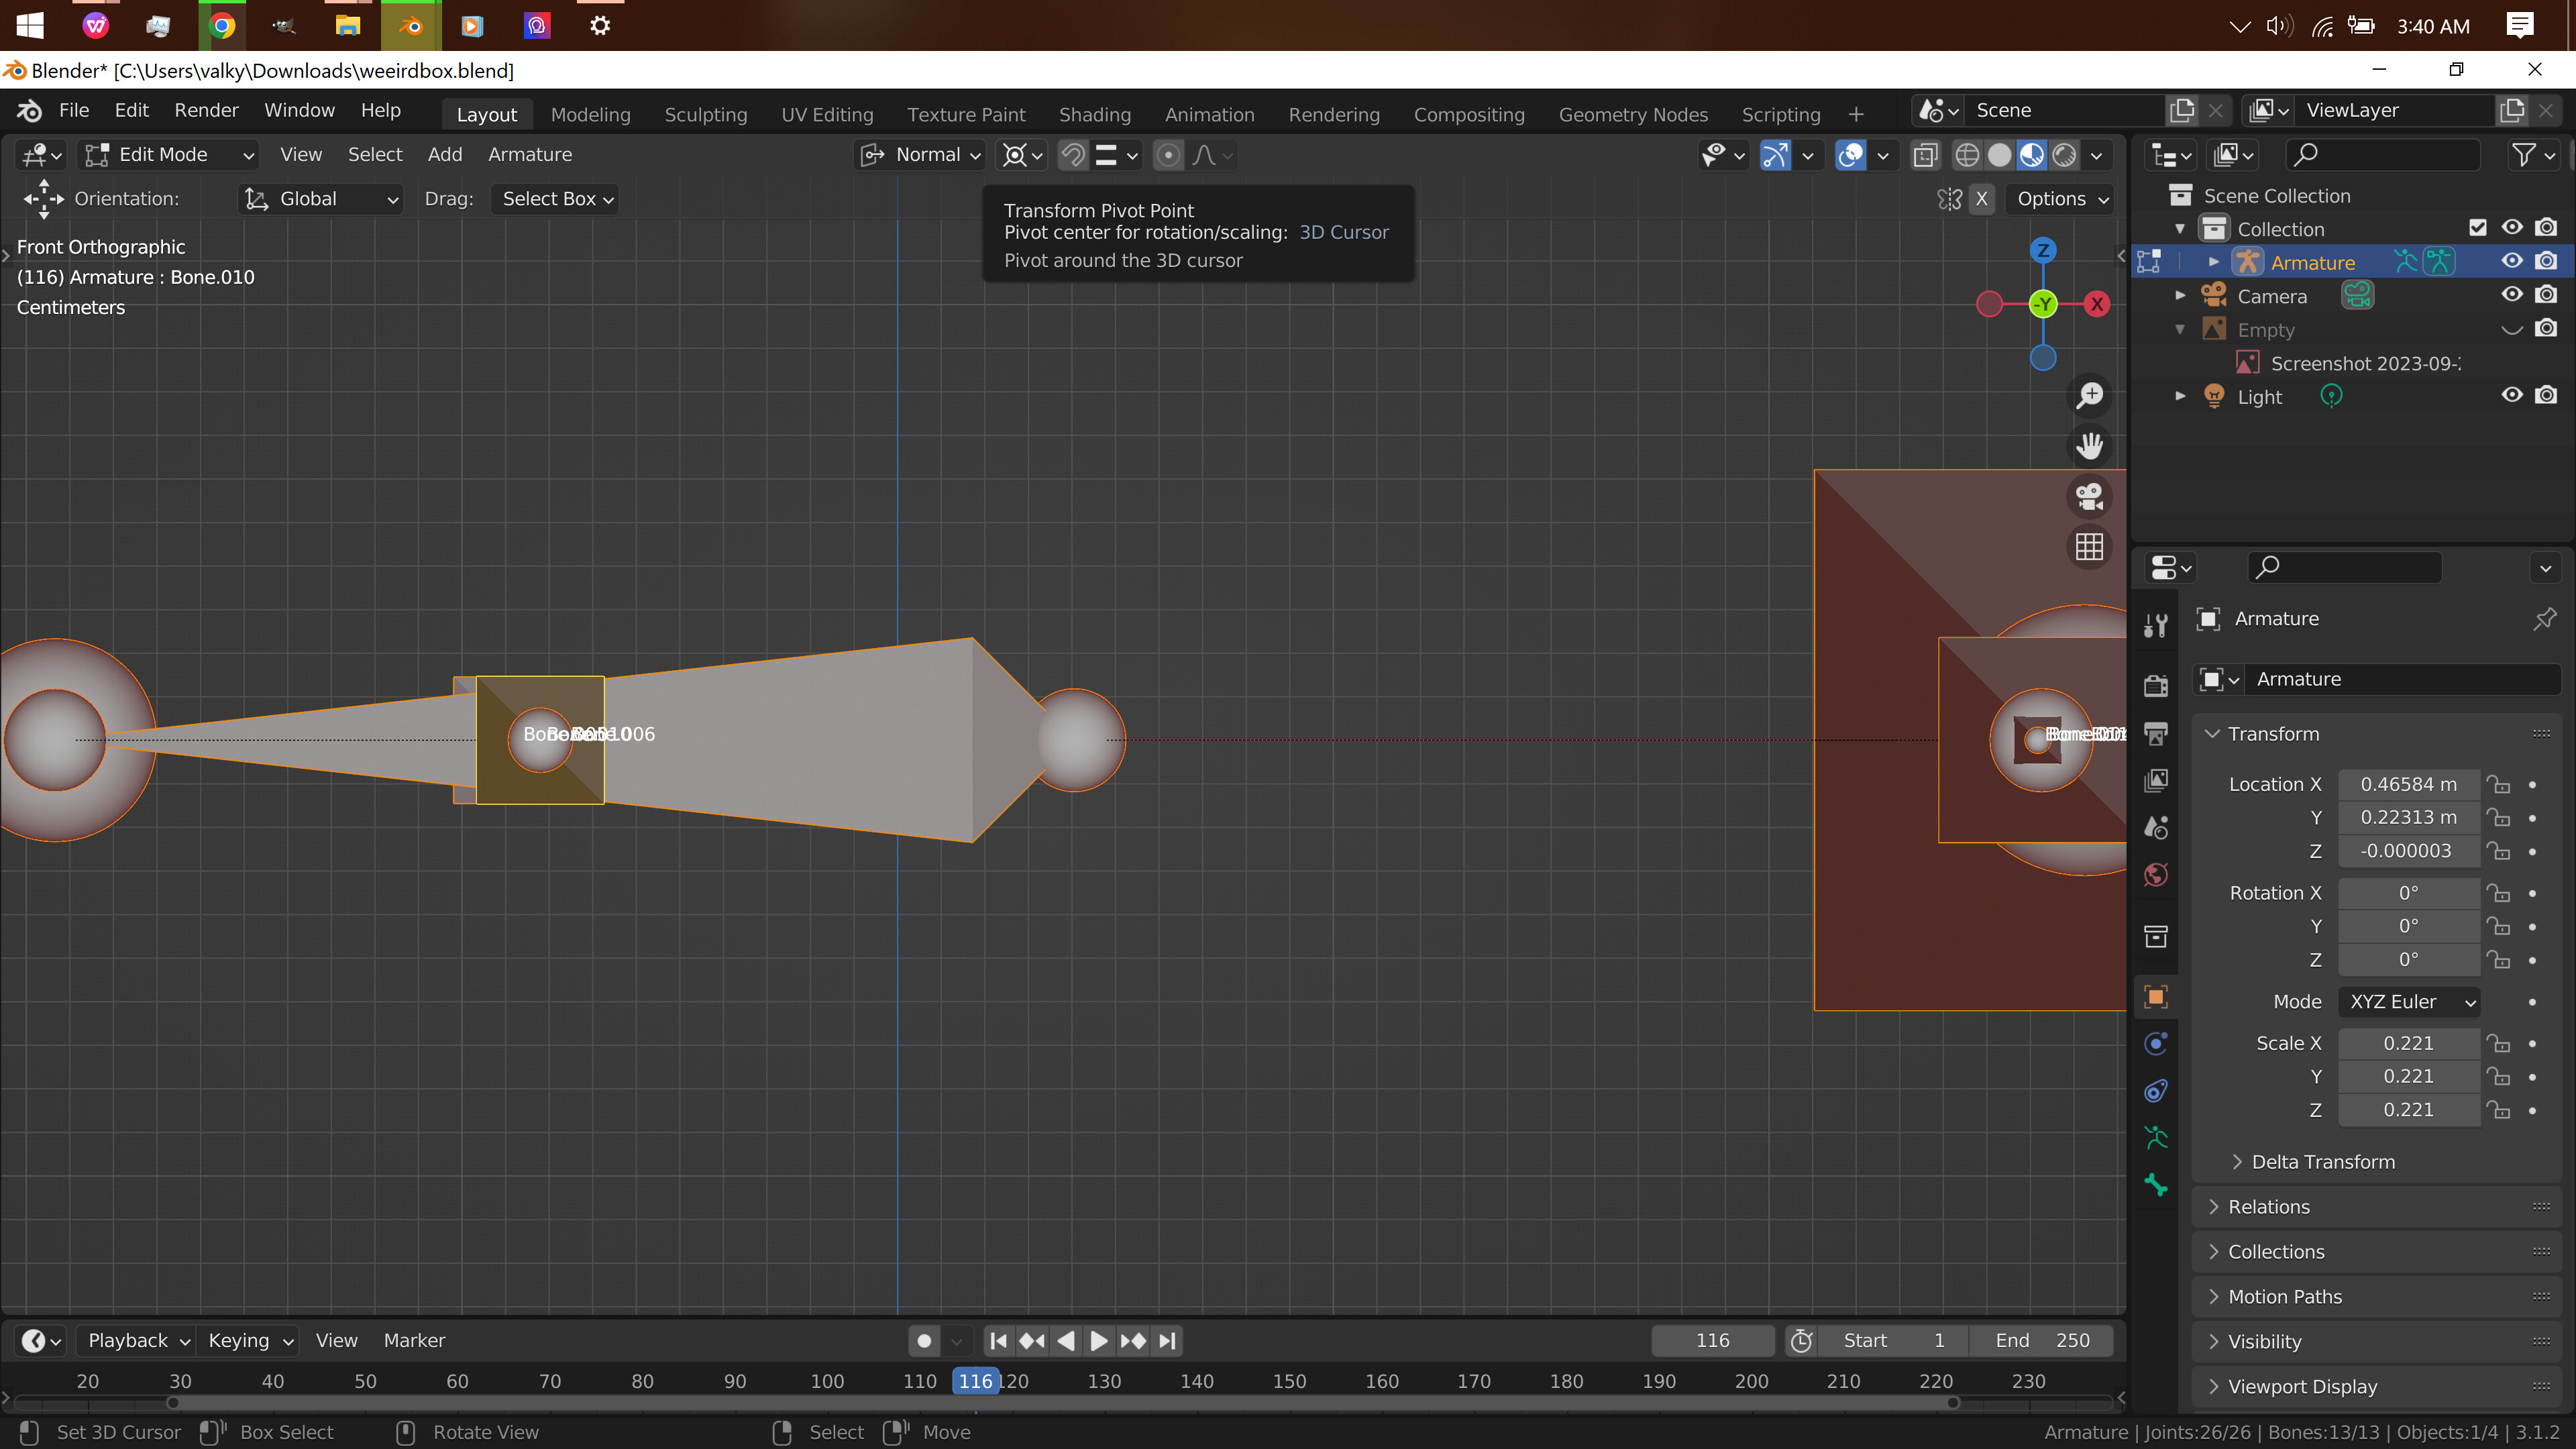
Task: Open the View Layer properties tab
Action: [x=2156, y=780]
